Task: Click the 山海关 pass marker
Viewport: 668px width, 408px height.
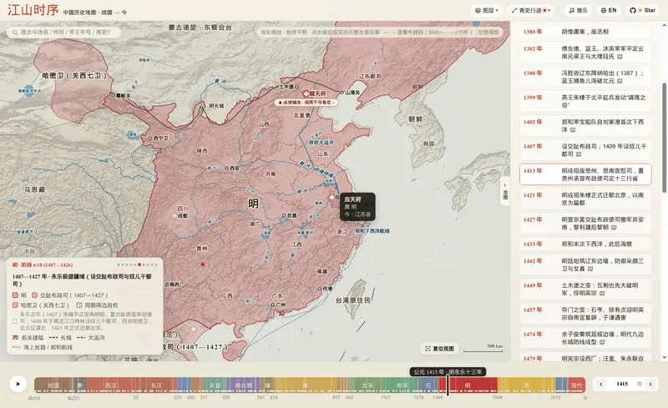Action: point(342,93)
